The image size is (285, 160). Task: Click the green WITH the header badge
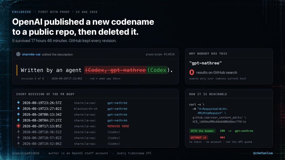tap(202, 131)
